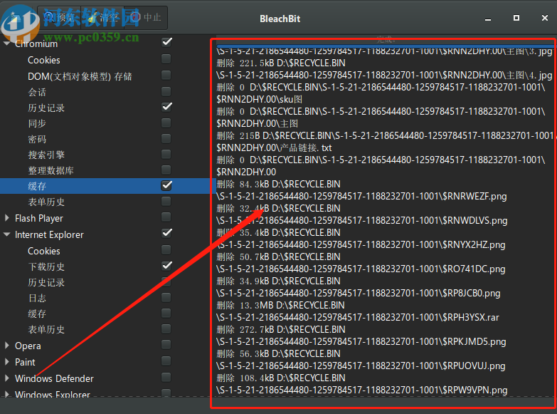Select 历史记录 under Chromium
The width and height of the screenshot is (557, 414).
pyautogui.click(x=46, y=108)
